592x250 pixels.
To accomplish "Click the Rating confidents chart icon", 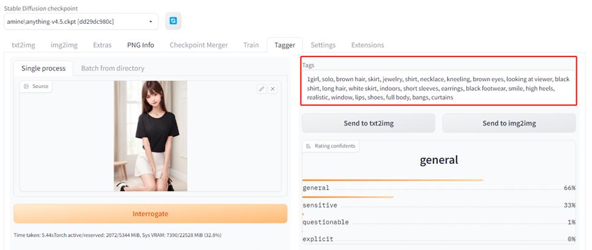I will [x=308, y=146].
